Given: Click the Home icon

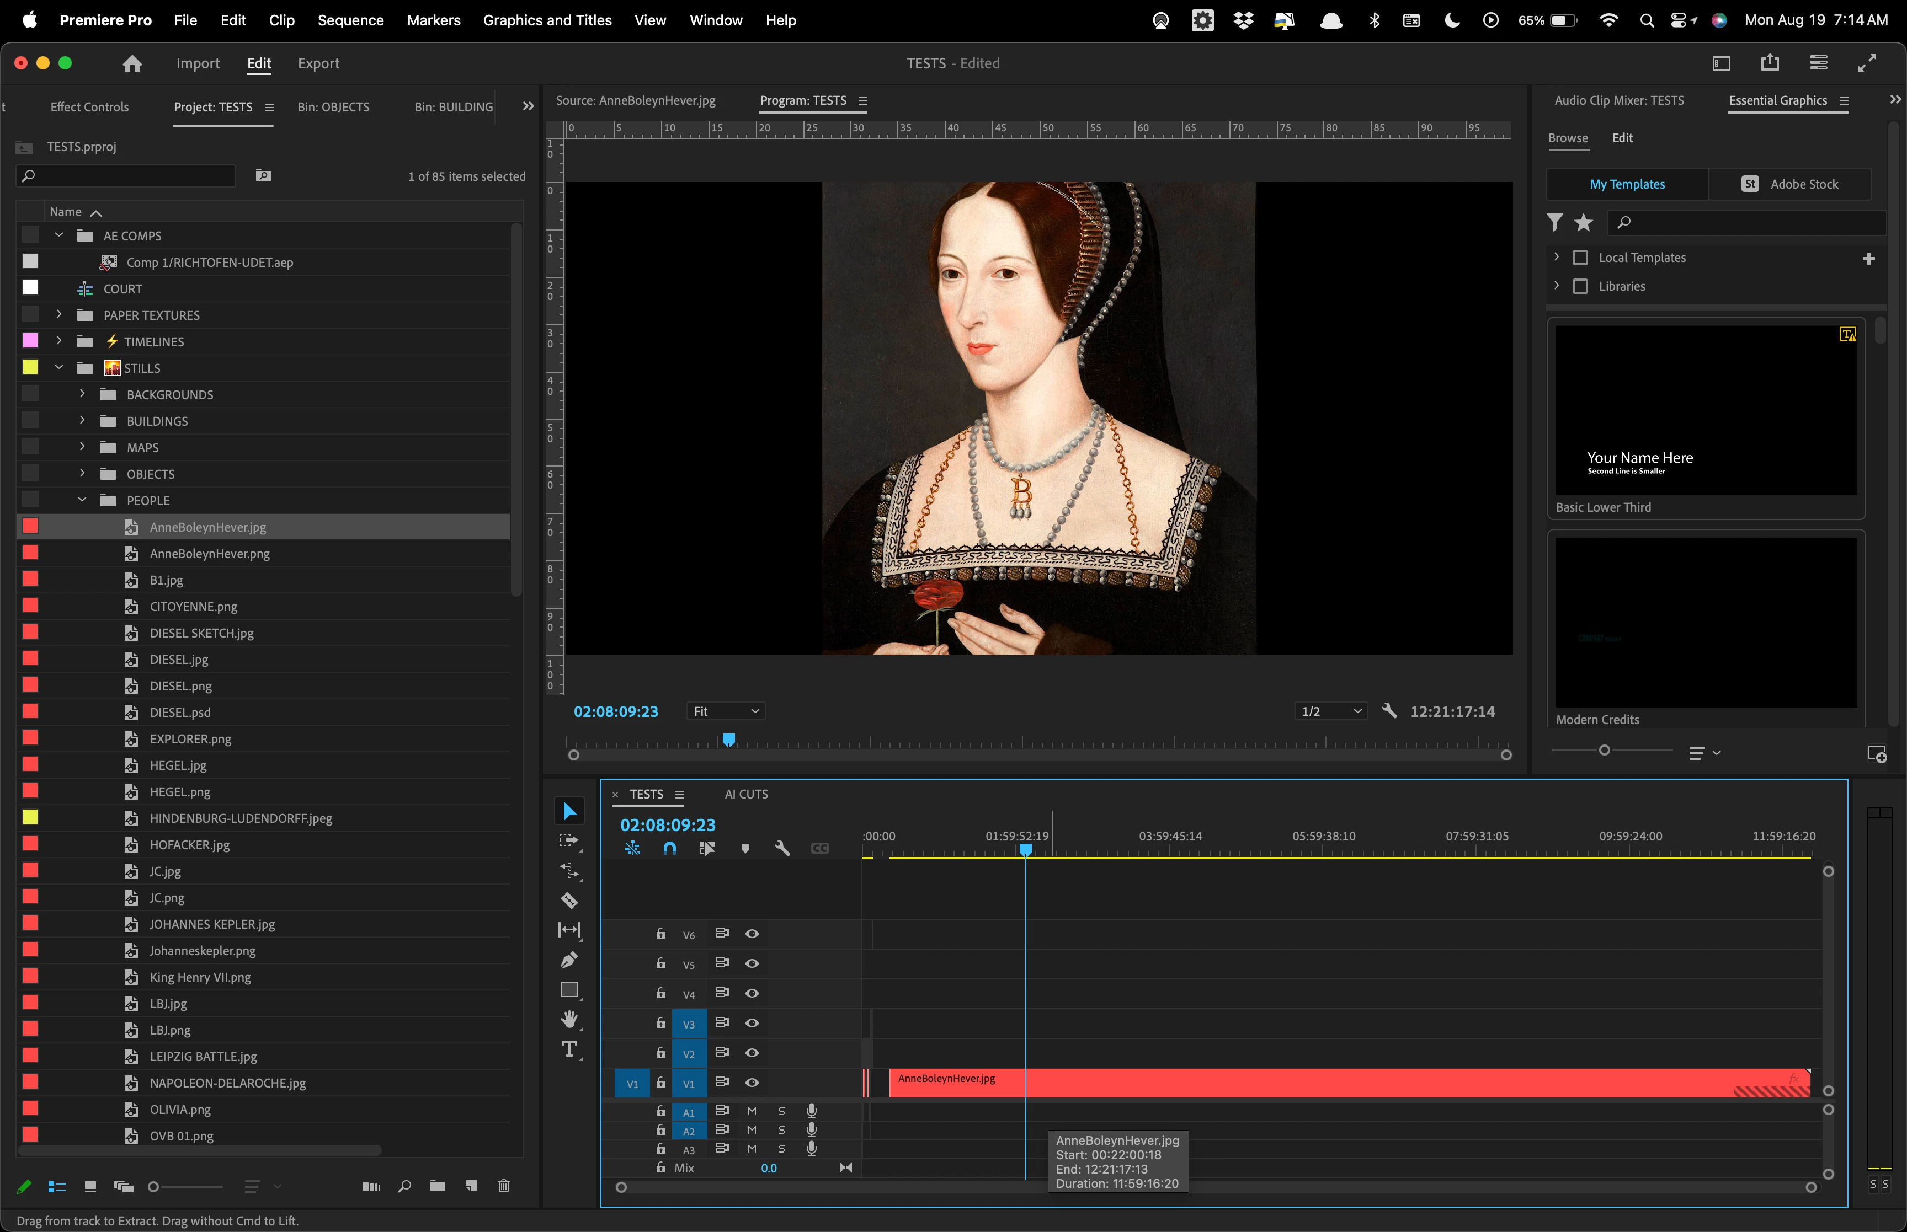Looking at the screenshot, I should click(x=132, y=63).
